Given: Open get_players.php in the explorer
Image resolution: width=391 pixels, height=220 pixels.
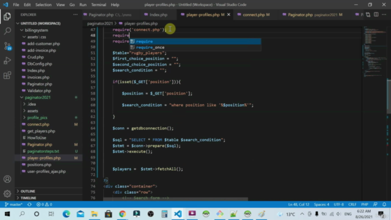Looking at the screenshot, I should coord(41,131).
